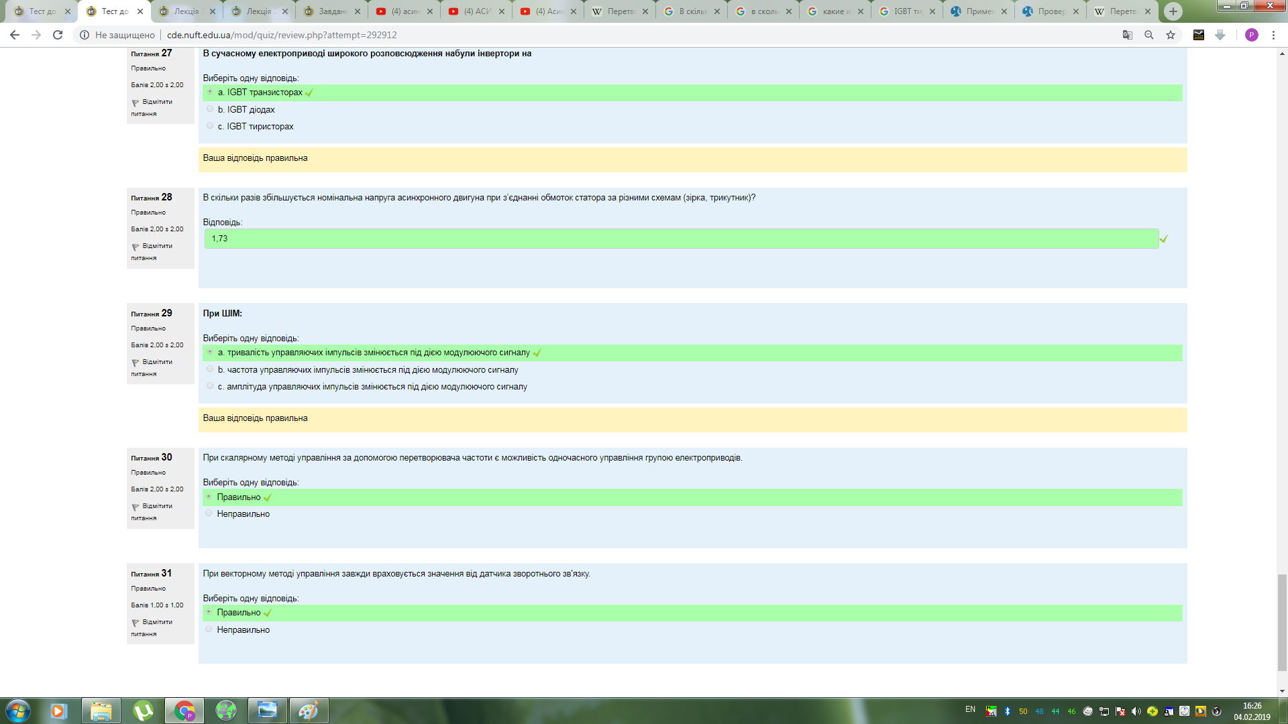Viewport: 1288px width, 724px height.
Task: Click the browser reload page icon
Action: tap(58, 35)
